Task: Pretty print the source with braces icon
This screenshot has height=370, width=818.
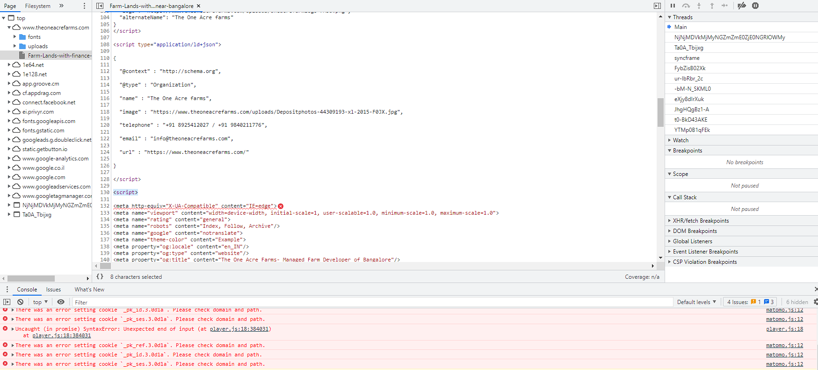Action: click(100, 276)
